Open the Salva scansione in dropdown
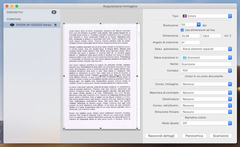This screenshot has height=147, width=240. click(206, 58)
